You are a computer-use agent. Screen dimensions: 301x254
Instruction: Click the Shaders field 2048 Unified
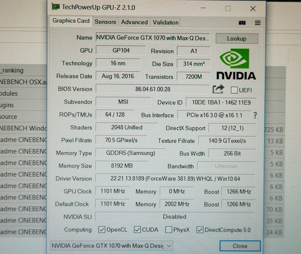(x=127, y=127)
